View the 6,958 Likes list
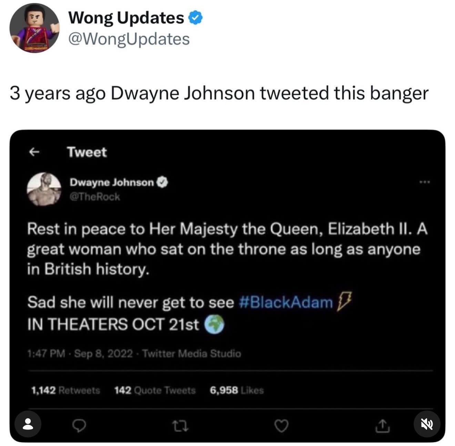455x446 pixels. [x=236, y=390]
